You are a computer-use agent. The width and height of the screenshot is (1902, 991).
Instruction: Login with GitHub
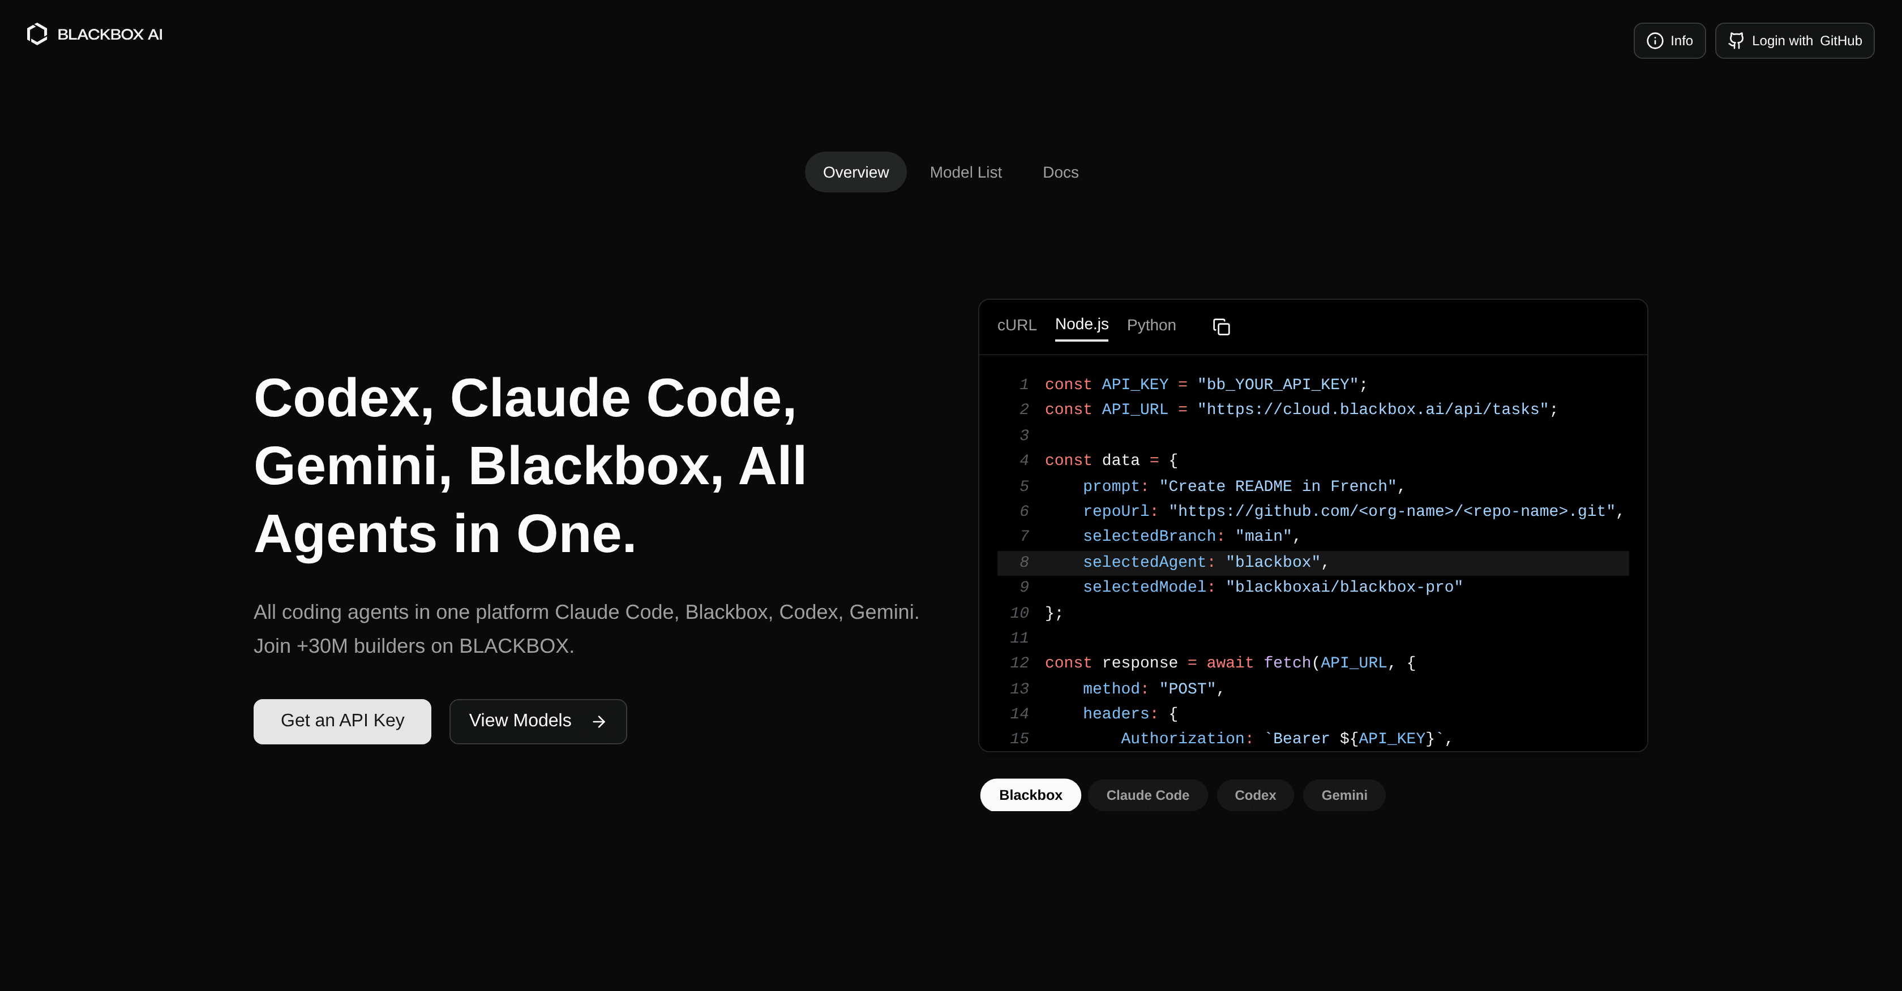coord(1795,41)
